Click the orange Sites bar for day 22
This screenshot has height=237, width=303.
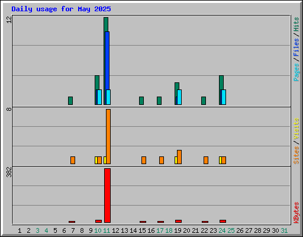(206, 160)
